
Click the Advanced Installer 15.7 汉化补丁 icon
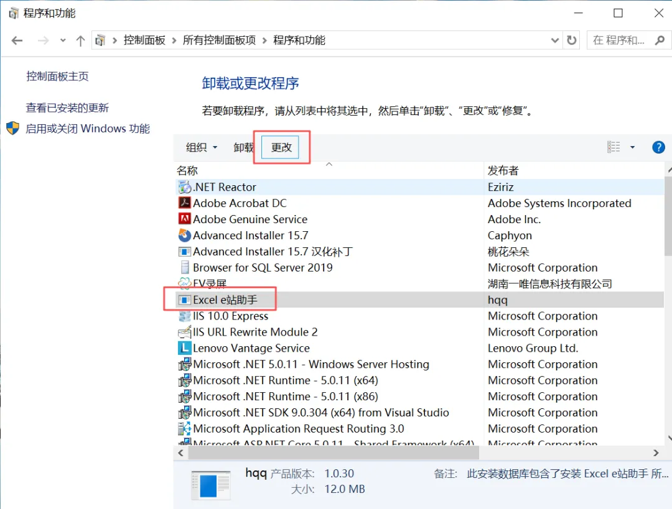(x=184, y=252)
